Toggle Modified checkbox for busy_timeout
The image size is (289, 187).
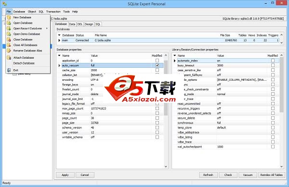273,65
